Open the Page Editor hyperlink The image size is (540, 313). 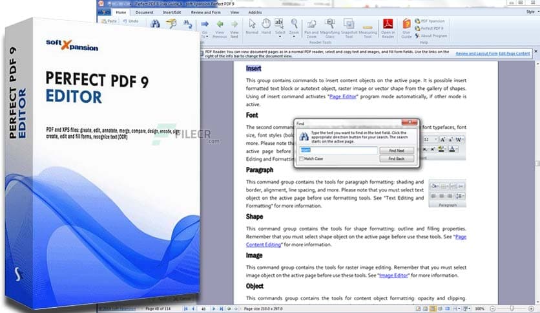coord(342,96)
